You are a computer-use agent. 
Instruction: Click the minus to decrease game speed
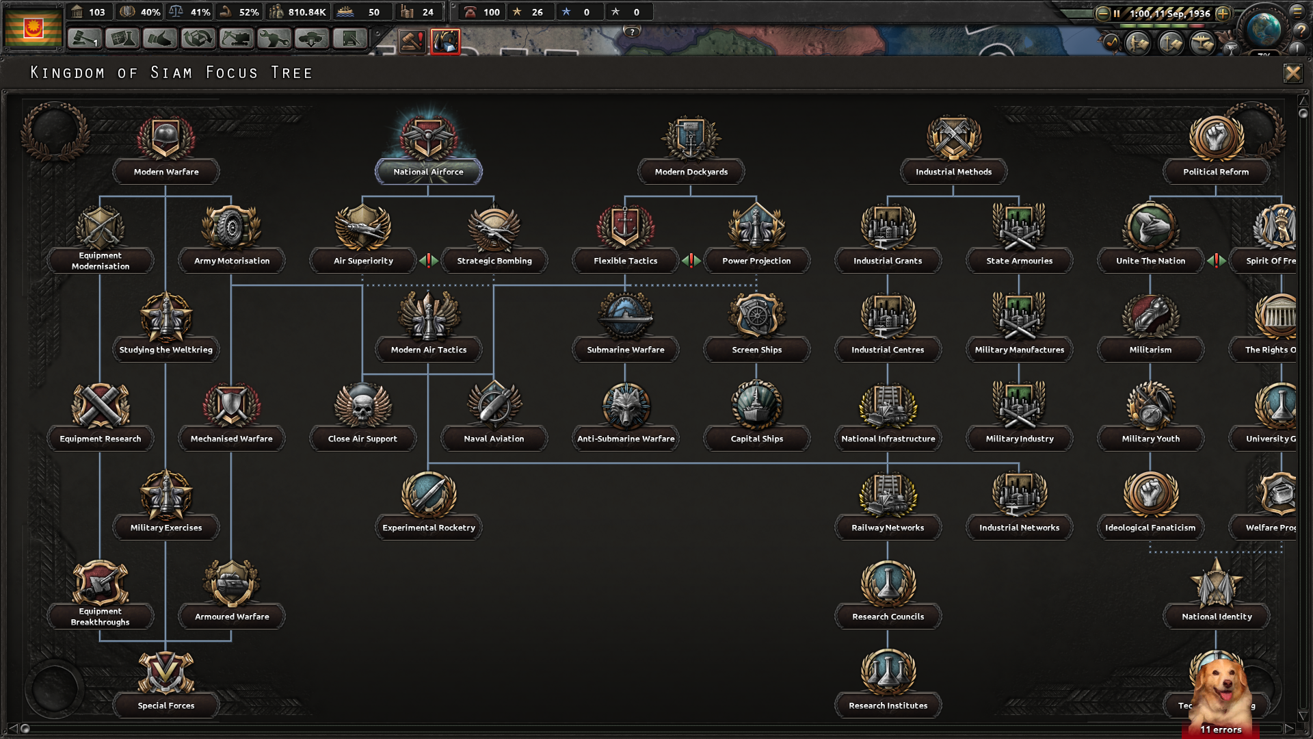coord(1103,14)
